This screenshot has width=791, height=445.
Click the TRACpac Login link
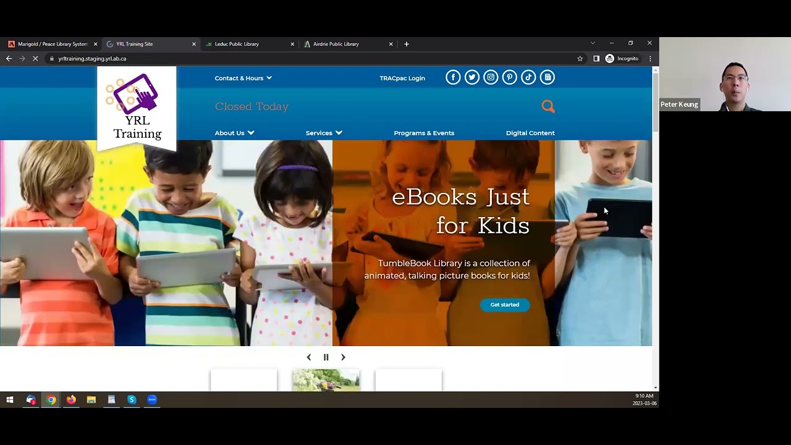[x=402, y=78]
